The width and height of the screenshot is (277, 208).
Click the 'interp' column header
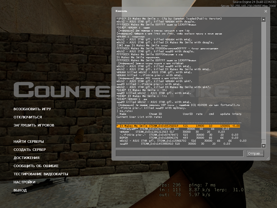(236, 114)
